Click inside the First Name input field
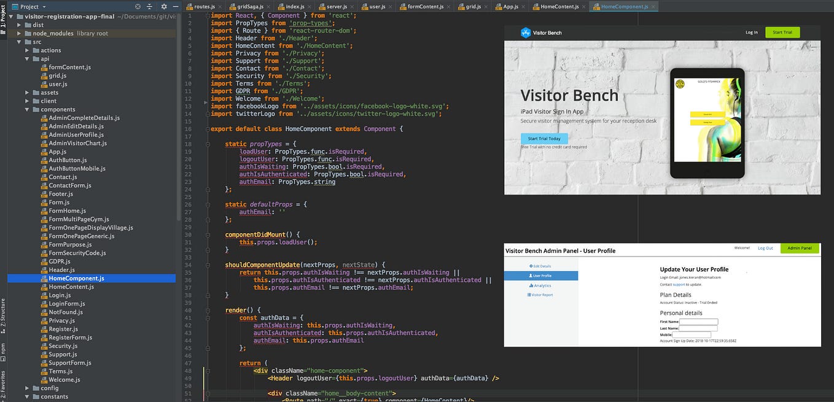This screenshot has height=402, width=834. pos(699,322)
